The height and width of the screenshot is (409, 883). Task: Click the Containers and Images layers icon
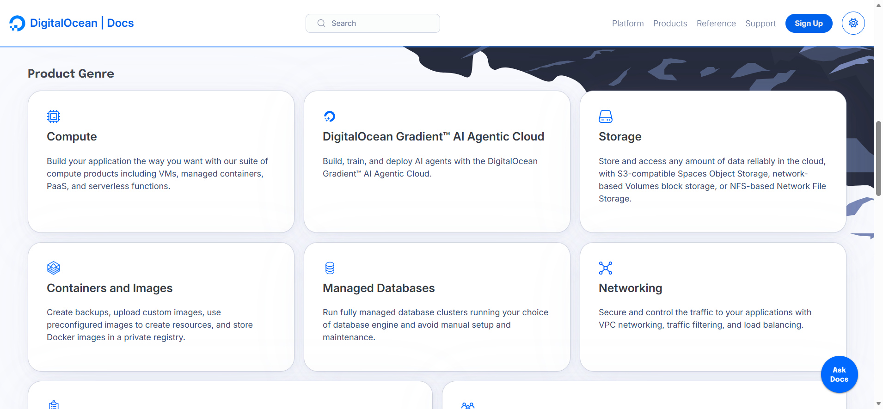tap(54, 268)
